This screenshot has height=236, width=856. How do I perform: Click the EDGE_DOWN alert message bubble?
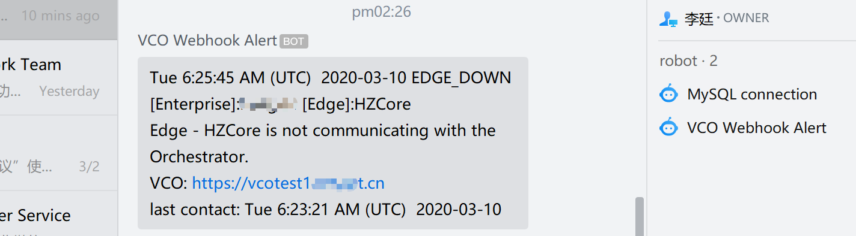pyautogui.click(x=333, y=143)
